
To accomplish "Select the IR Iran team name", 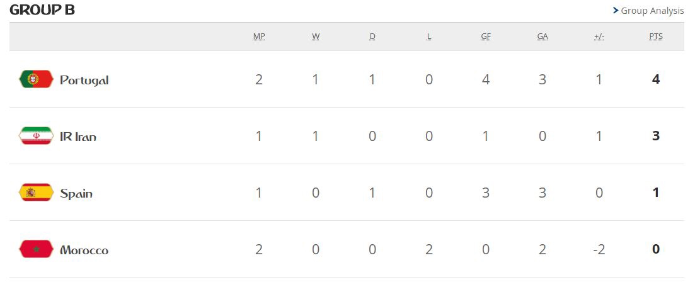I will 78,137.
